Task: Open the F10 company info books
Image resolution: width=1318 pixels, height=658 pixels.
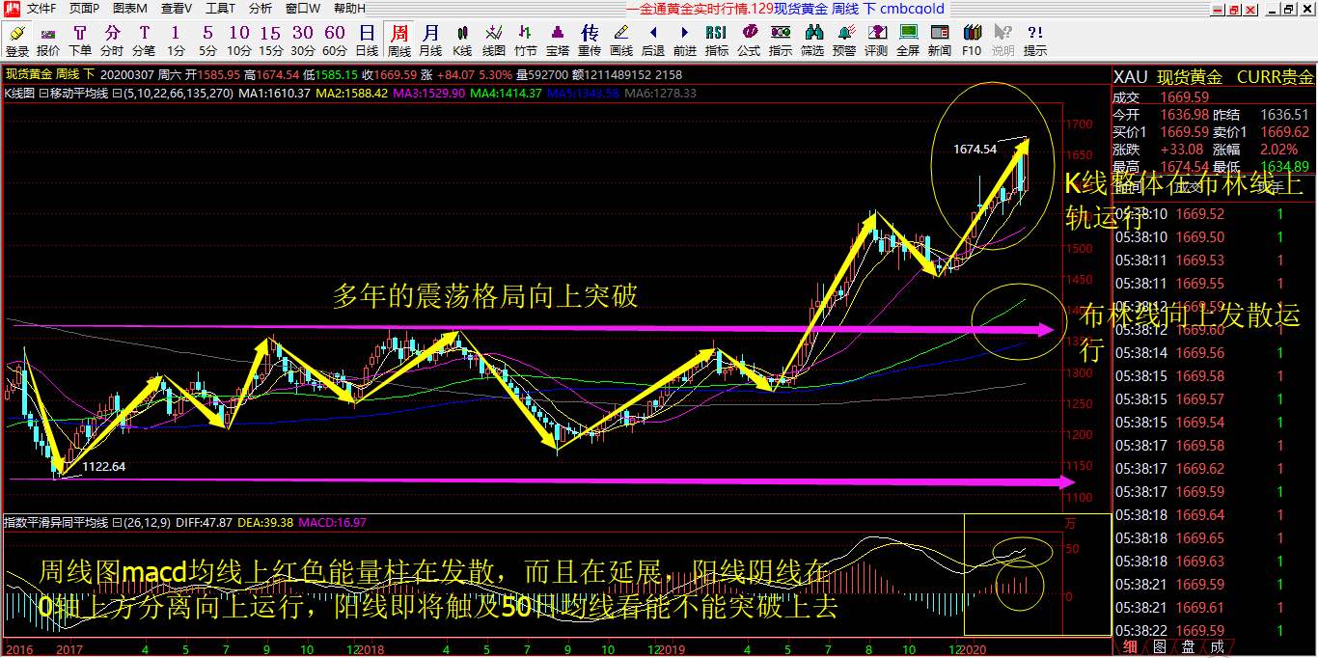Action: [x=972, y=41]
